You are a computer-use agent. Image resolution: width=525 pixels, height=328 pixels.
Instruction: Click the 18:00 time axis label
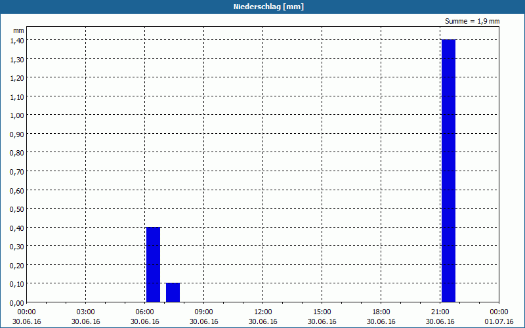[x=381, y=312]
